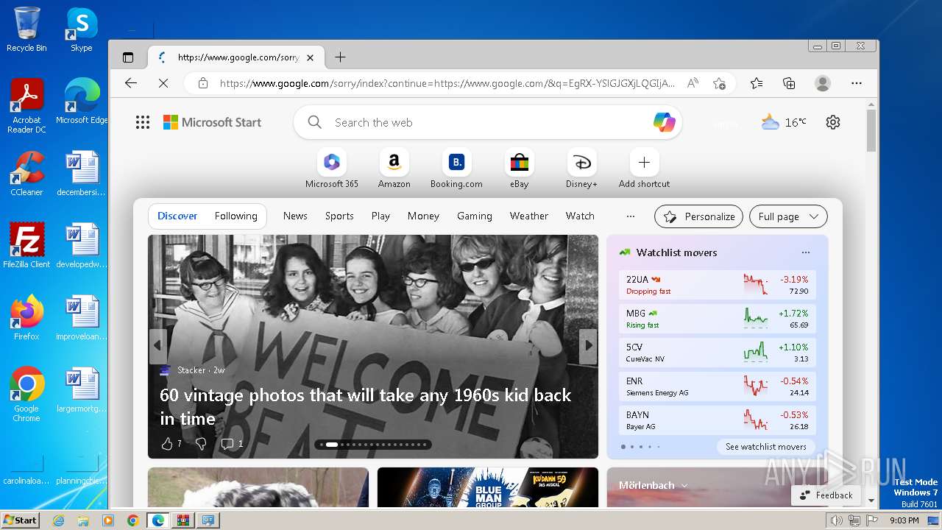The height and width of the screenshot is (530, 942).
Task: Open the 16°C weather widget
Action: (x=784, y=122)
